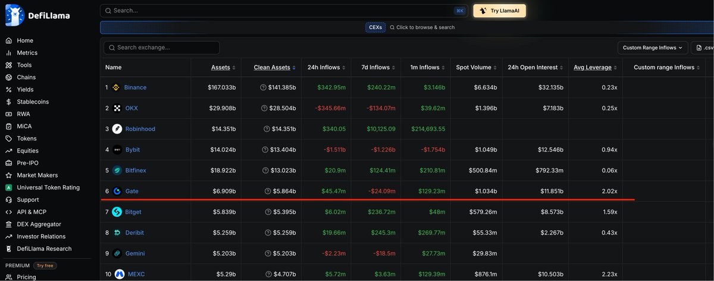Screen dimensions: 714x281
Task: Sort by the Avg Leverage column
Action: tap(596, 67)
